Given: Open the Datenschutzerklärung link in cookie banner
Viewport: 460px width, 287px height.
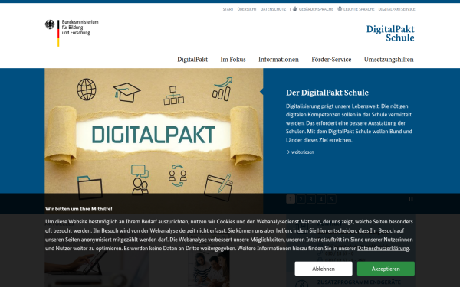Looking at the screenshot, I should 383,248.
